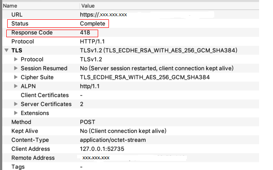The width and height of the screenshot is (273, 170).
Task: Select the Tags row label
Action: pyautogui.click(x=18, y=167)
